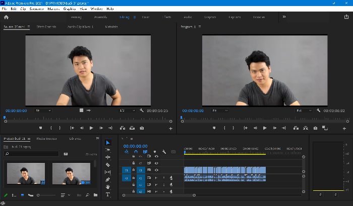Switch Project panel to freeform view

[31, 195]
